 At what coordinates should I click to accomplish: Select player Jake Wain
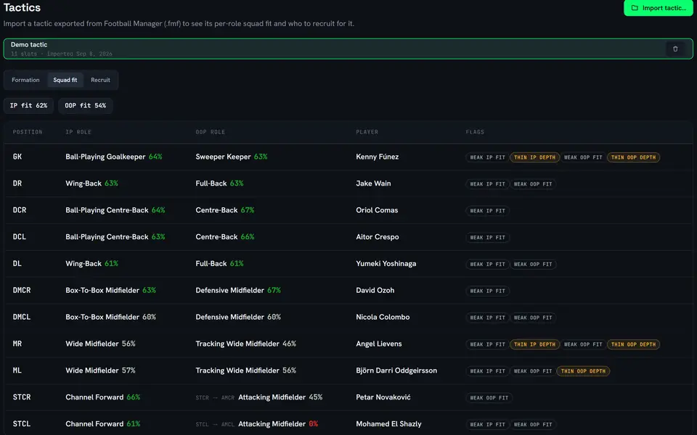[x=373, y=183]
